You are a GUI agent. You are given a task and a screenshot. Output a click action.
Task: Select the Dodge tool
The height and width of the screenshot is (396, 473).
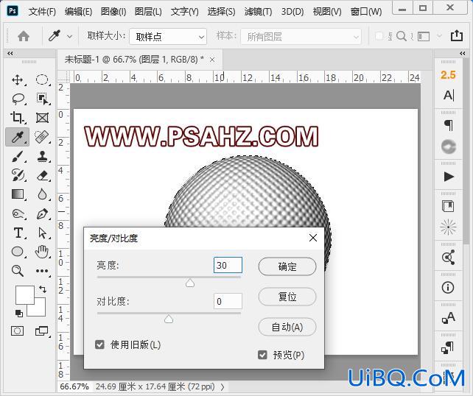(18, 213)
